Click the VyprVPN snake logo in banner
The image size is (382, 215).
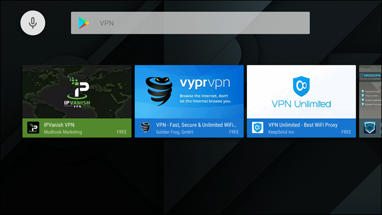click(x=159, y=92)
